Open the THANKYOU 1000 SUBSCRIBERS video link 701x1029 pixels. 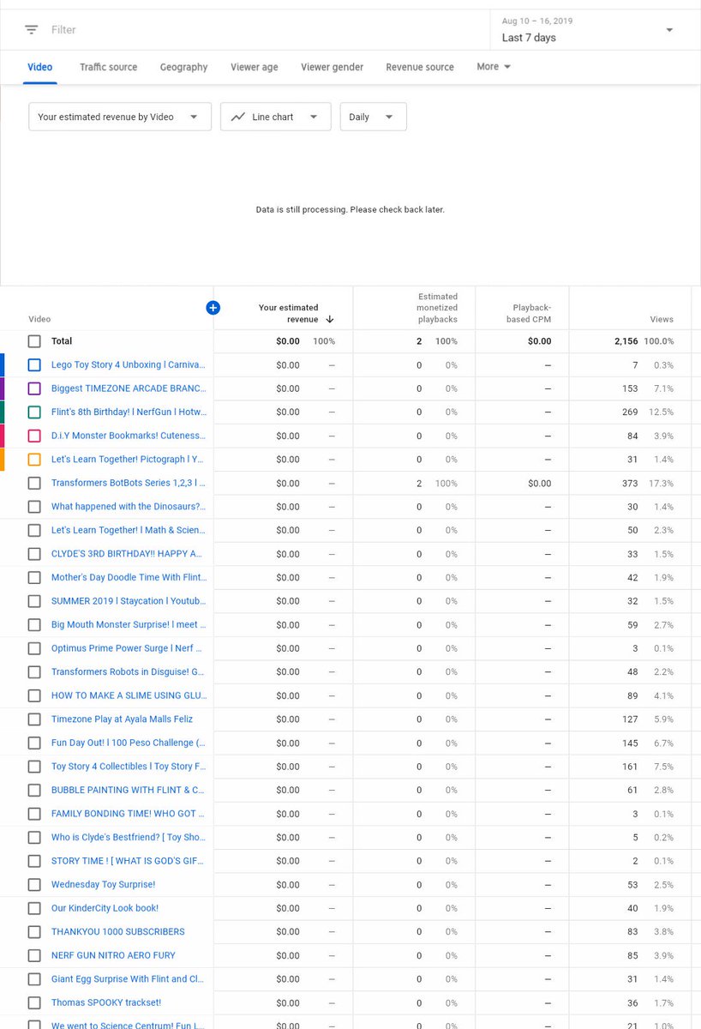click(118, 931)
